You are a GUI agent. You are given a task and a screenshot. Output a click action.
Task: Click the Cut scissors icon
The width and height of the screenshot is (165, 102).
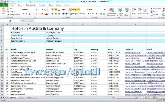(8, 9)
